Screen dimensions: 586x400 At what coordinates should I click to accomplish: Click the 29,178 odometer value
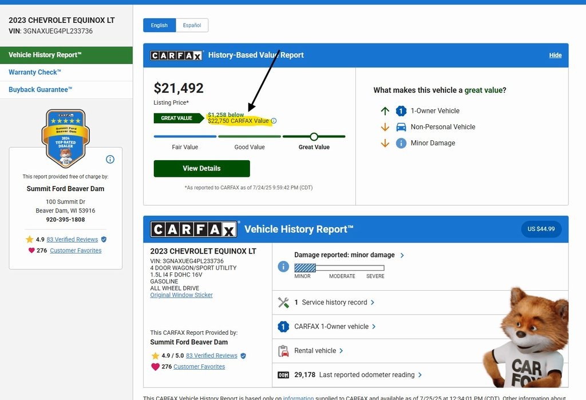coord(304,375)
